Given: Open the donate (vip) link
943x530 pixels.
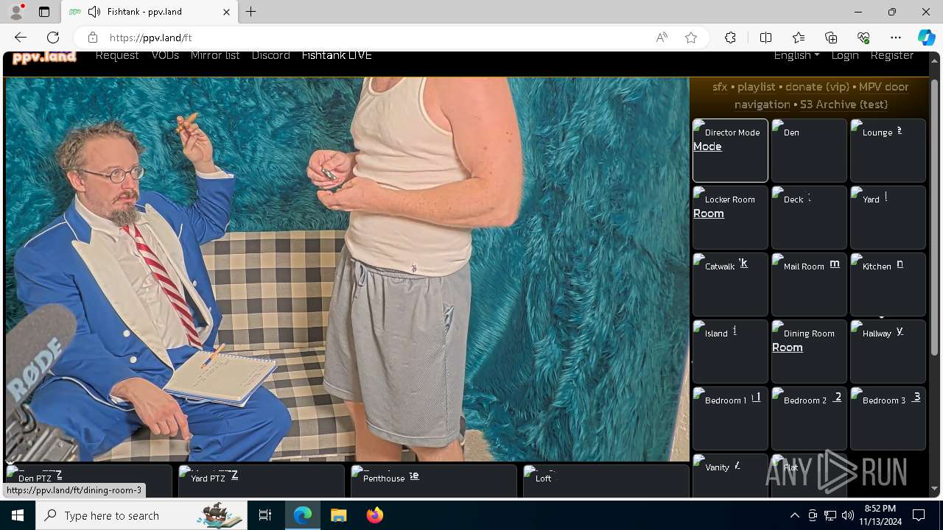Looking at the screenshot, I should point(817,87).
